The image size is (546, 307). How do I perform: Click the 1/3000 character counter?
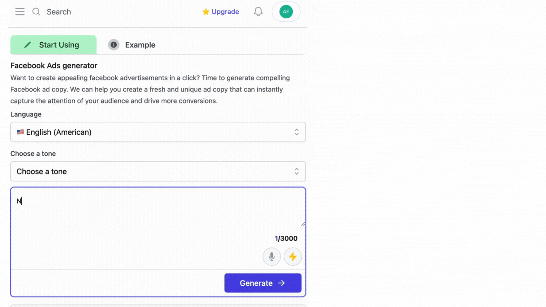coord(286,238)
